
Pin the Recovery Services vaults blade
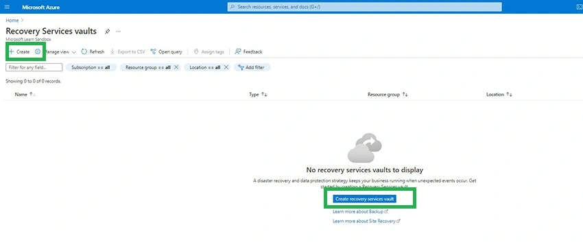click(107, 32)
